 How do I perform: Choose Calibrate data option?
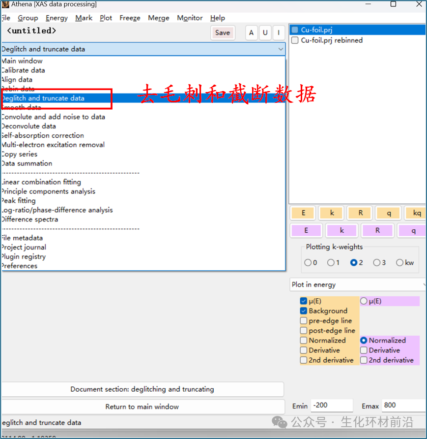pyautogui.click(x=143, y=70)
